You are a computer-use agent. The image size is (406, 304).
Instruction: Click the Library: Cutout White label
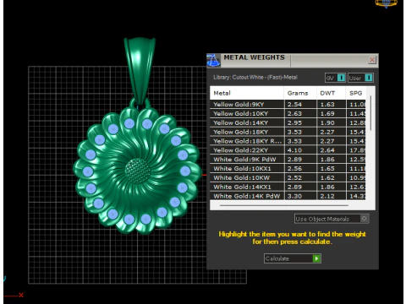click(x=255, y=77)
